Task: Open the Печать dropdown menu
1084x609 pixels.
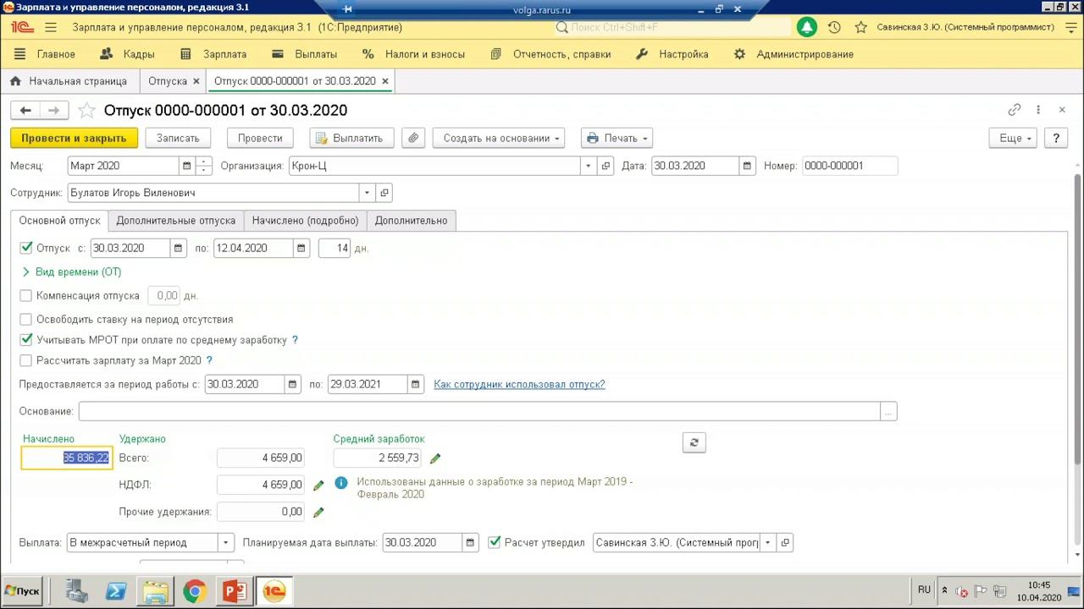Action: (x=617, y=138)
